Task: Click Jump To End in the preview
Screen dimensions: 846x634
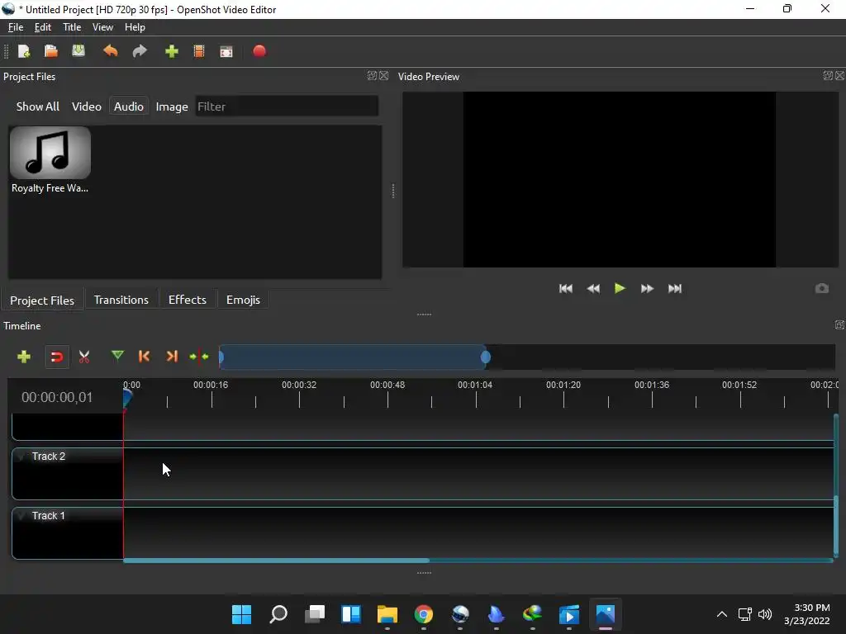Action: pos(675,288)
